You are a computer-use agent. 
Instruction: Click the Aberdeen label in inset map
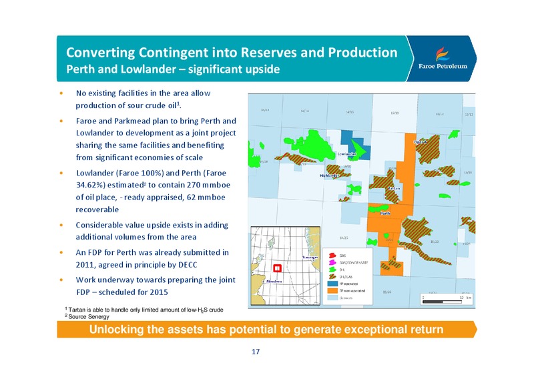pyautogui.click(x=274, y=282)
